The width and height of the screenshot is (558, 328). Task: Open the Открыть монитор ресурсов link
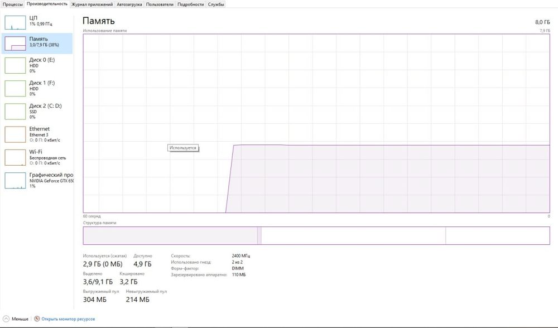tap(68, 319)
